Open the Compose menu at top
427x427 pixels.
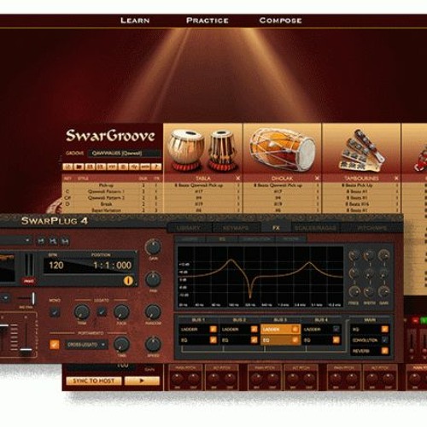pos(280,20)
